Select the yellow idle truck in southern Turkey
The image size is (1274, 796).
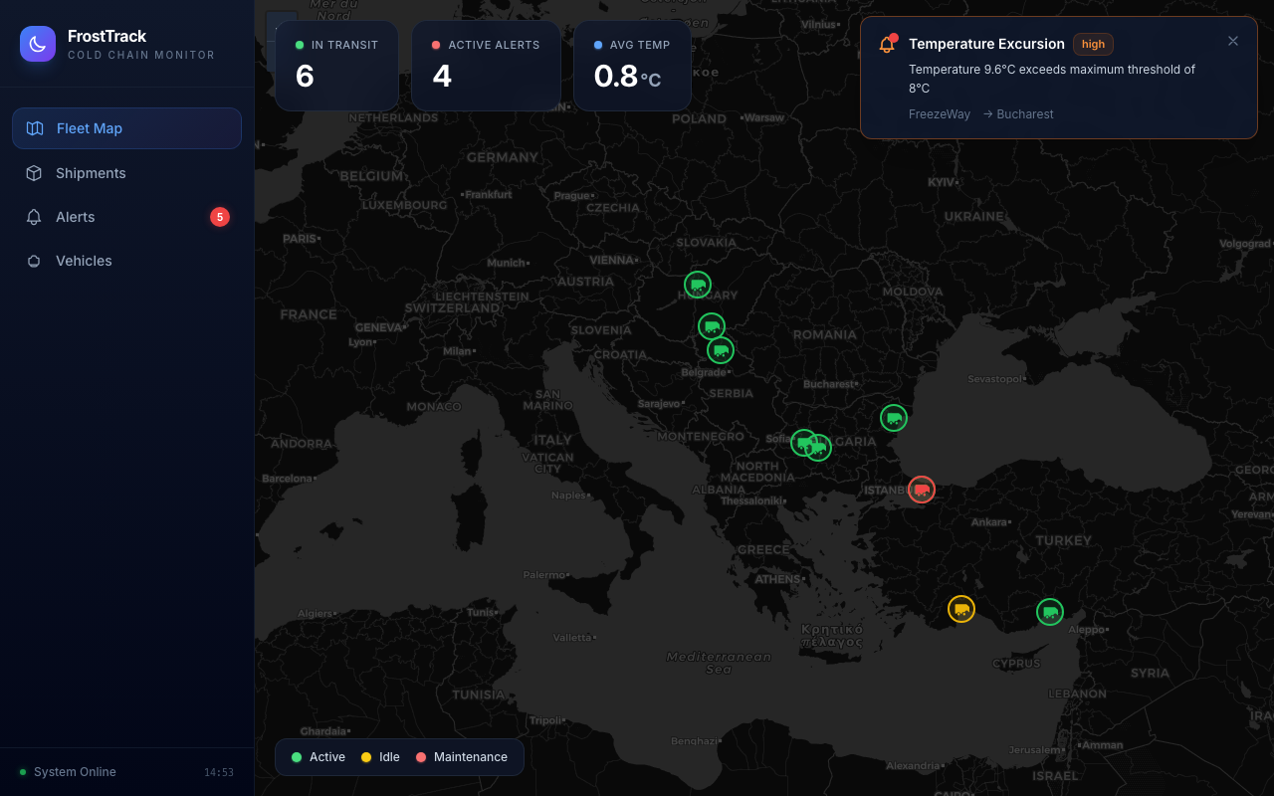(961, 609)
